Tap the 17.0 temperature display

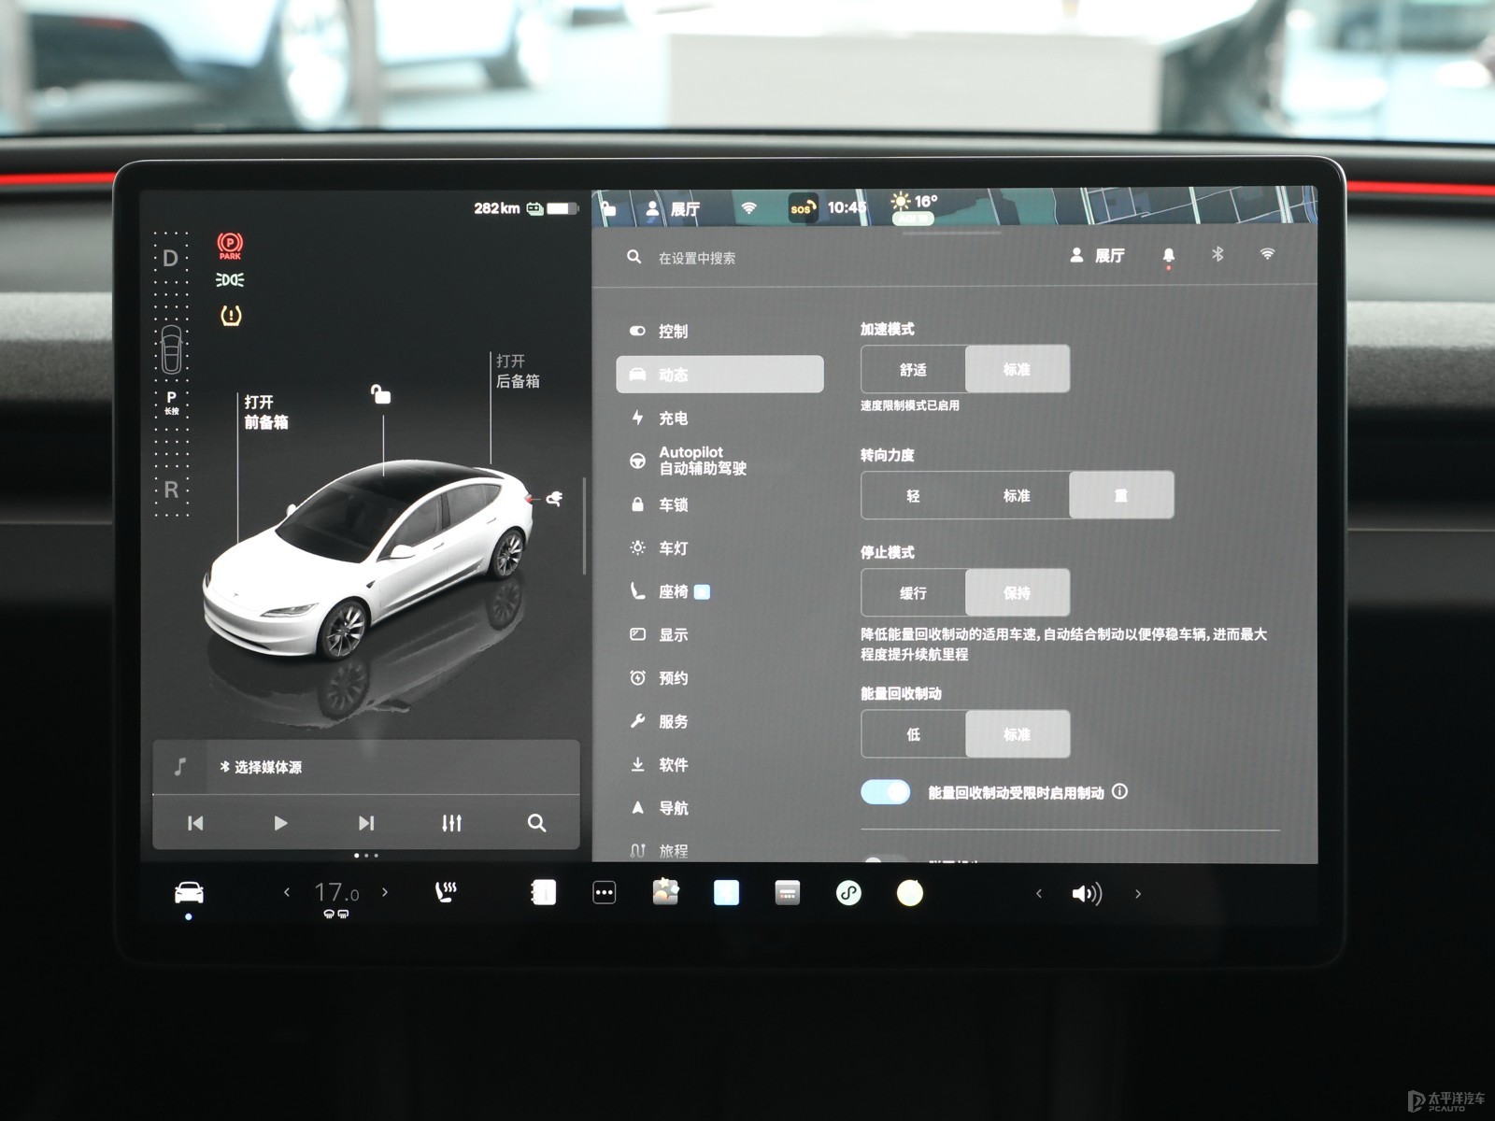336,893
